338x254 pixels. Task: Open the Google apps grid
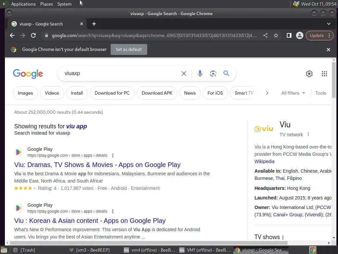[x=324, y=74]
